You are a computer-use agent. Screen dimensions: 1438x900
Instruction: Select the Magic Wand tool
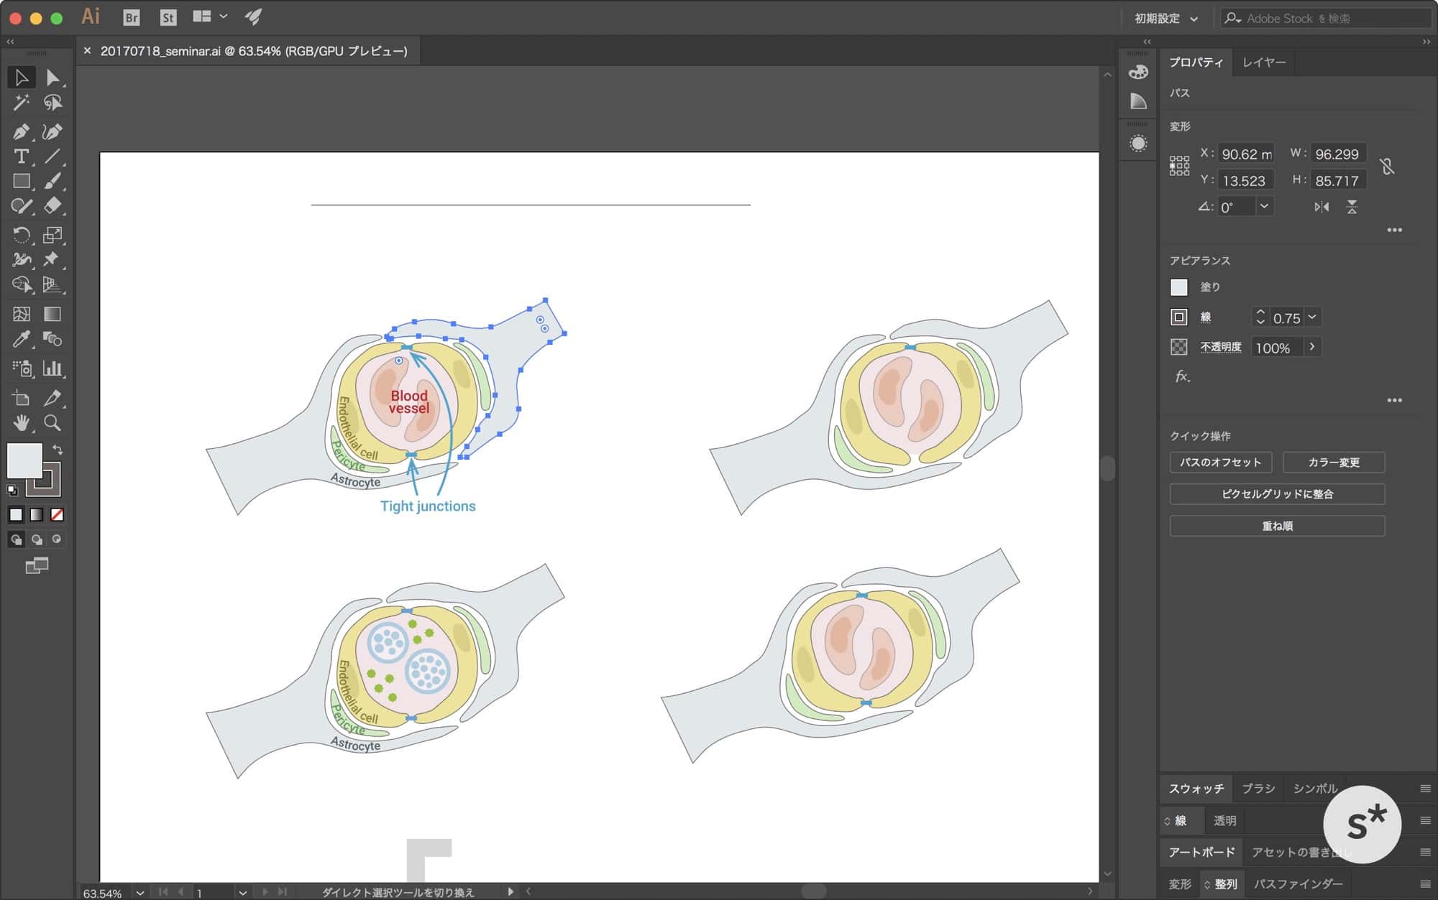(x=21, y=103)
